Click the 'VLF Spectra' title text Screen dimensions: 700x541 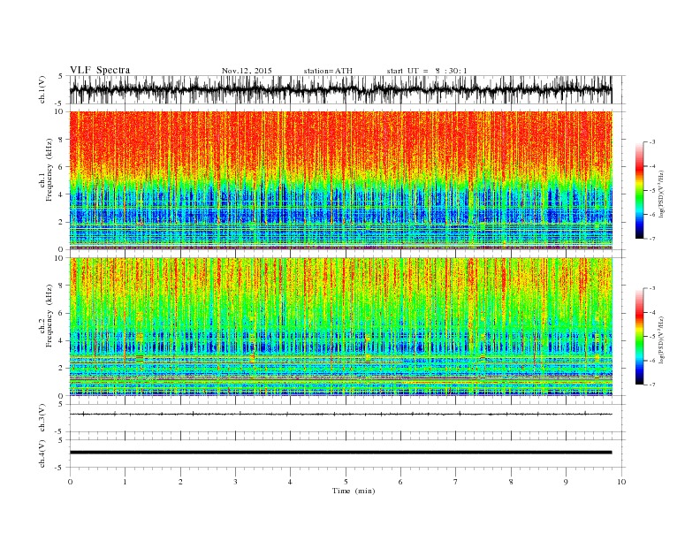(100, 70)
